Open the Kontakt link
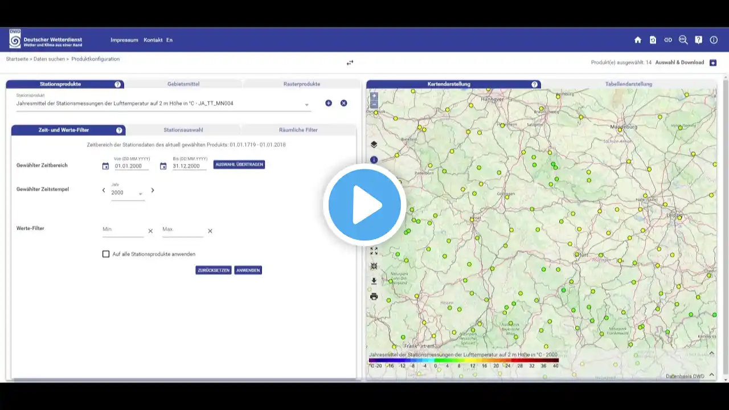729x410 pixels. click(153, 40)
